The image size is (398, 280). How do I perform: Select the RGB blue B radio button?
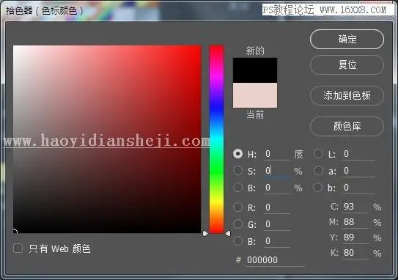(x=237, y=240)
